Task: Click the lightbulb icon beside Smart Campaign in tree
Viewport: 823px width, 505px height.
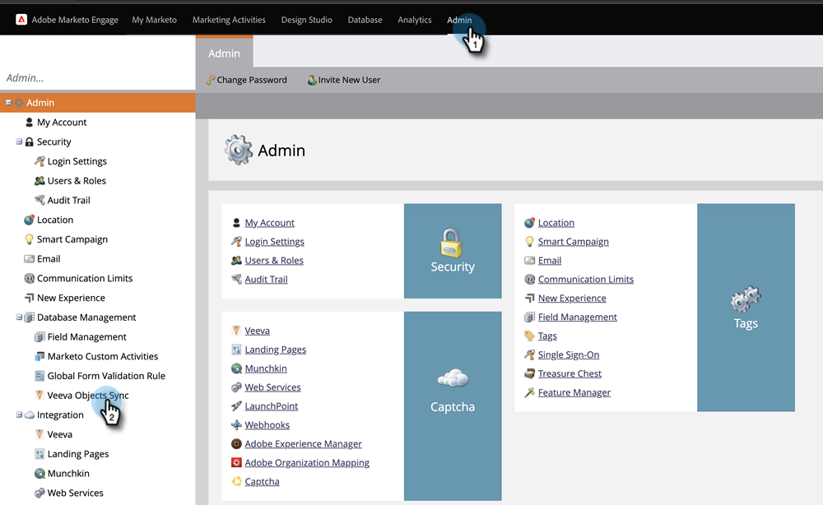Action: 30,239
